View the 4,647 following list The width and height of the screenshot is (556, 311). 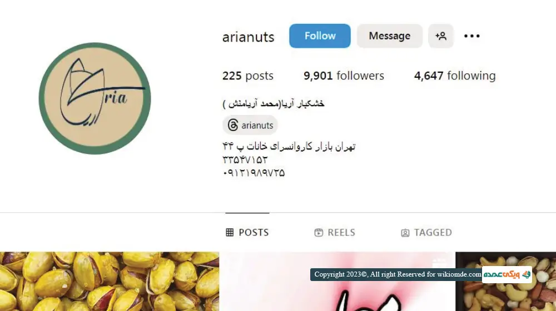pyautogui.click(x=455, y=76)
